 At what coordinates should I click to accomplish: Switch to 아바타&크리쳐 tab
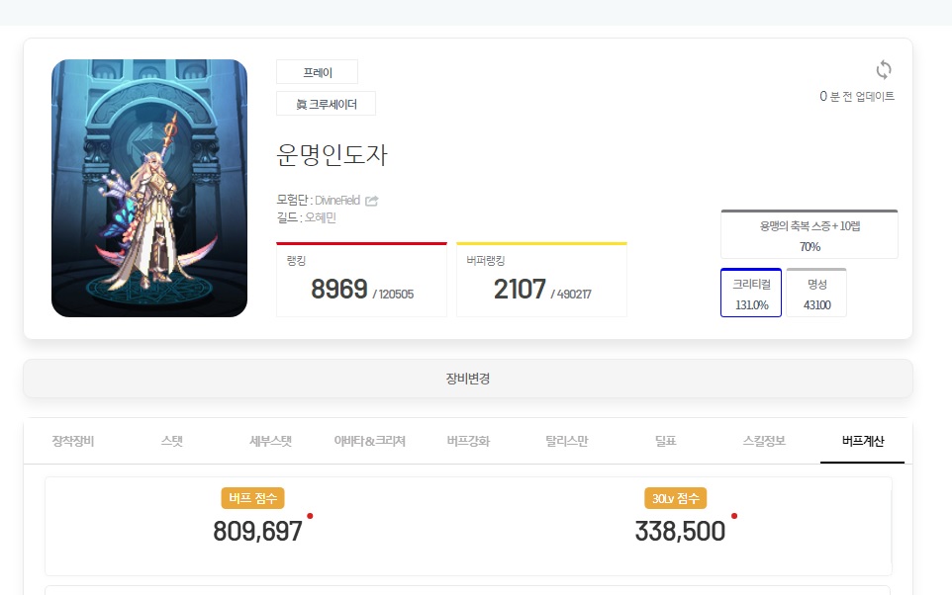click(x=369, y=441)
